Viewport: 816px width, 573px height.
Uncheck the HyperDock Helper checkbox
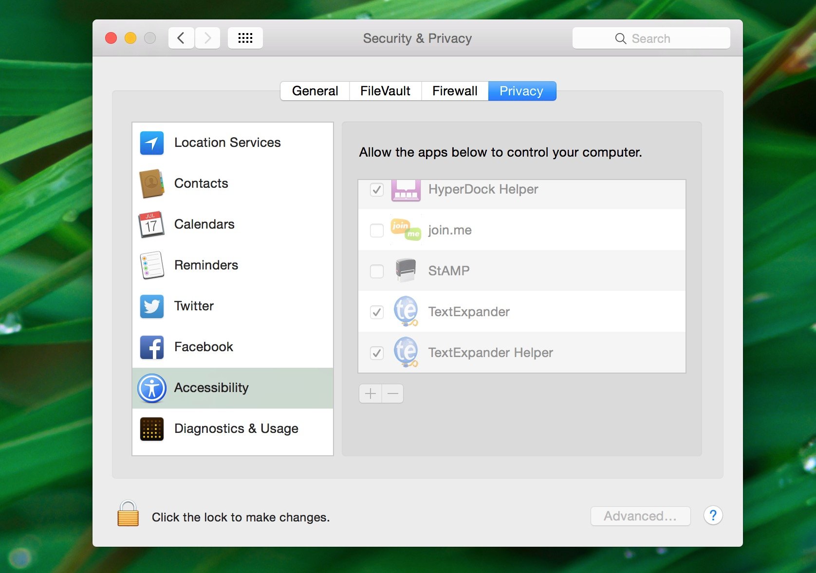pyautogui.click(x=377, y=189)
